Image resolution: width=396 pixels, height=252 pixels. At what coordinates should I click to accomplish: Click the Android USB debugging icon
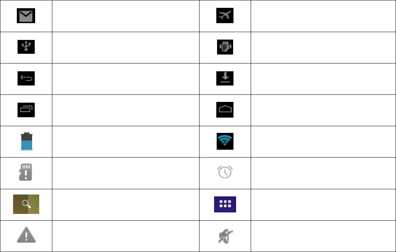pos(225,47)
